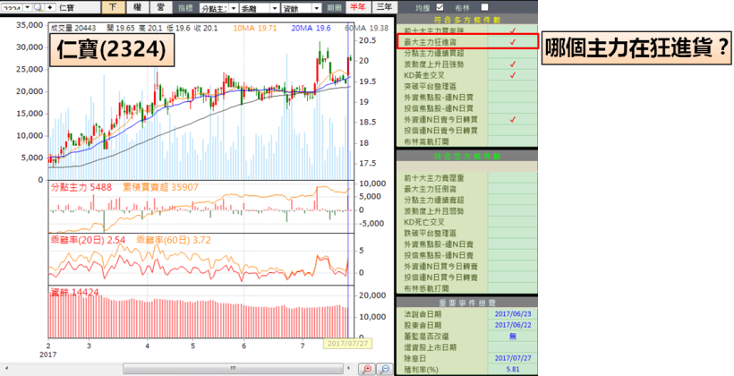The image size is (734, 376).
Task: Click 乖離率(60日) 3.72 label
Action: pos(174,240)
